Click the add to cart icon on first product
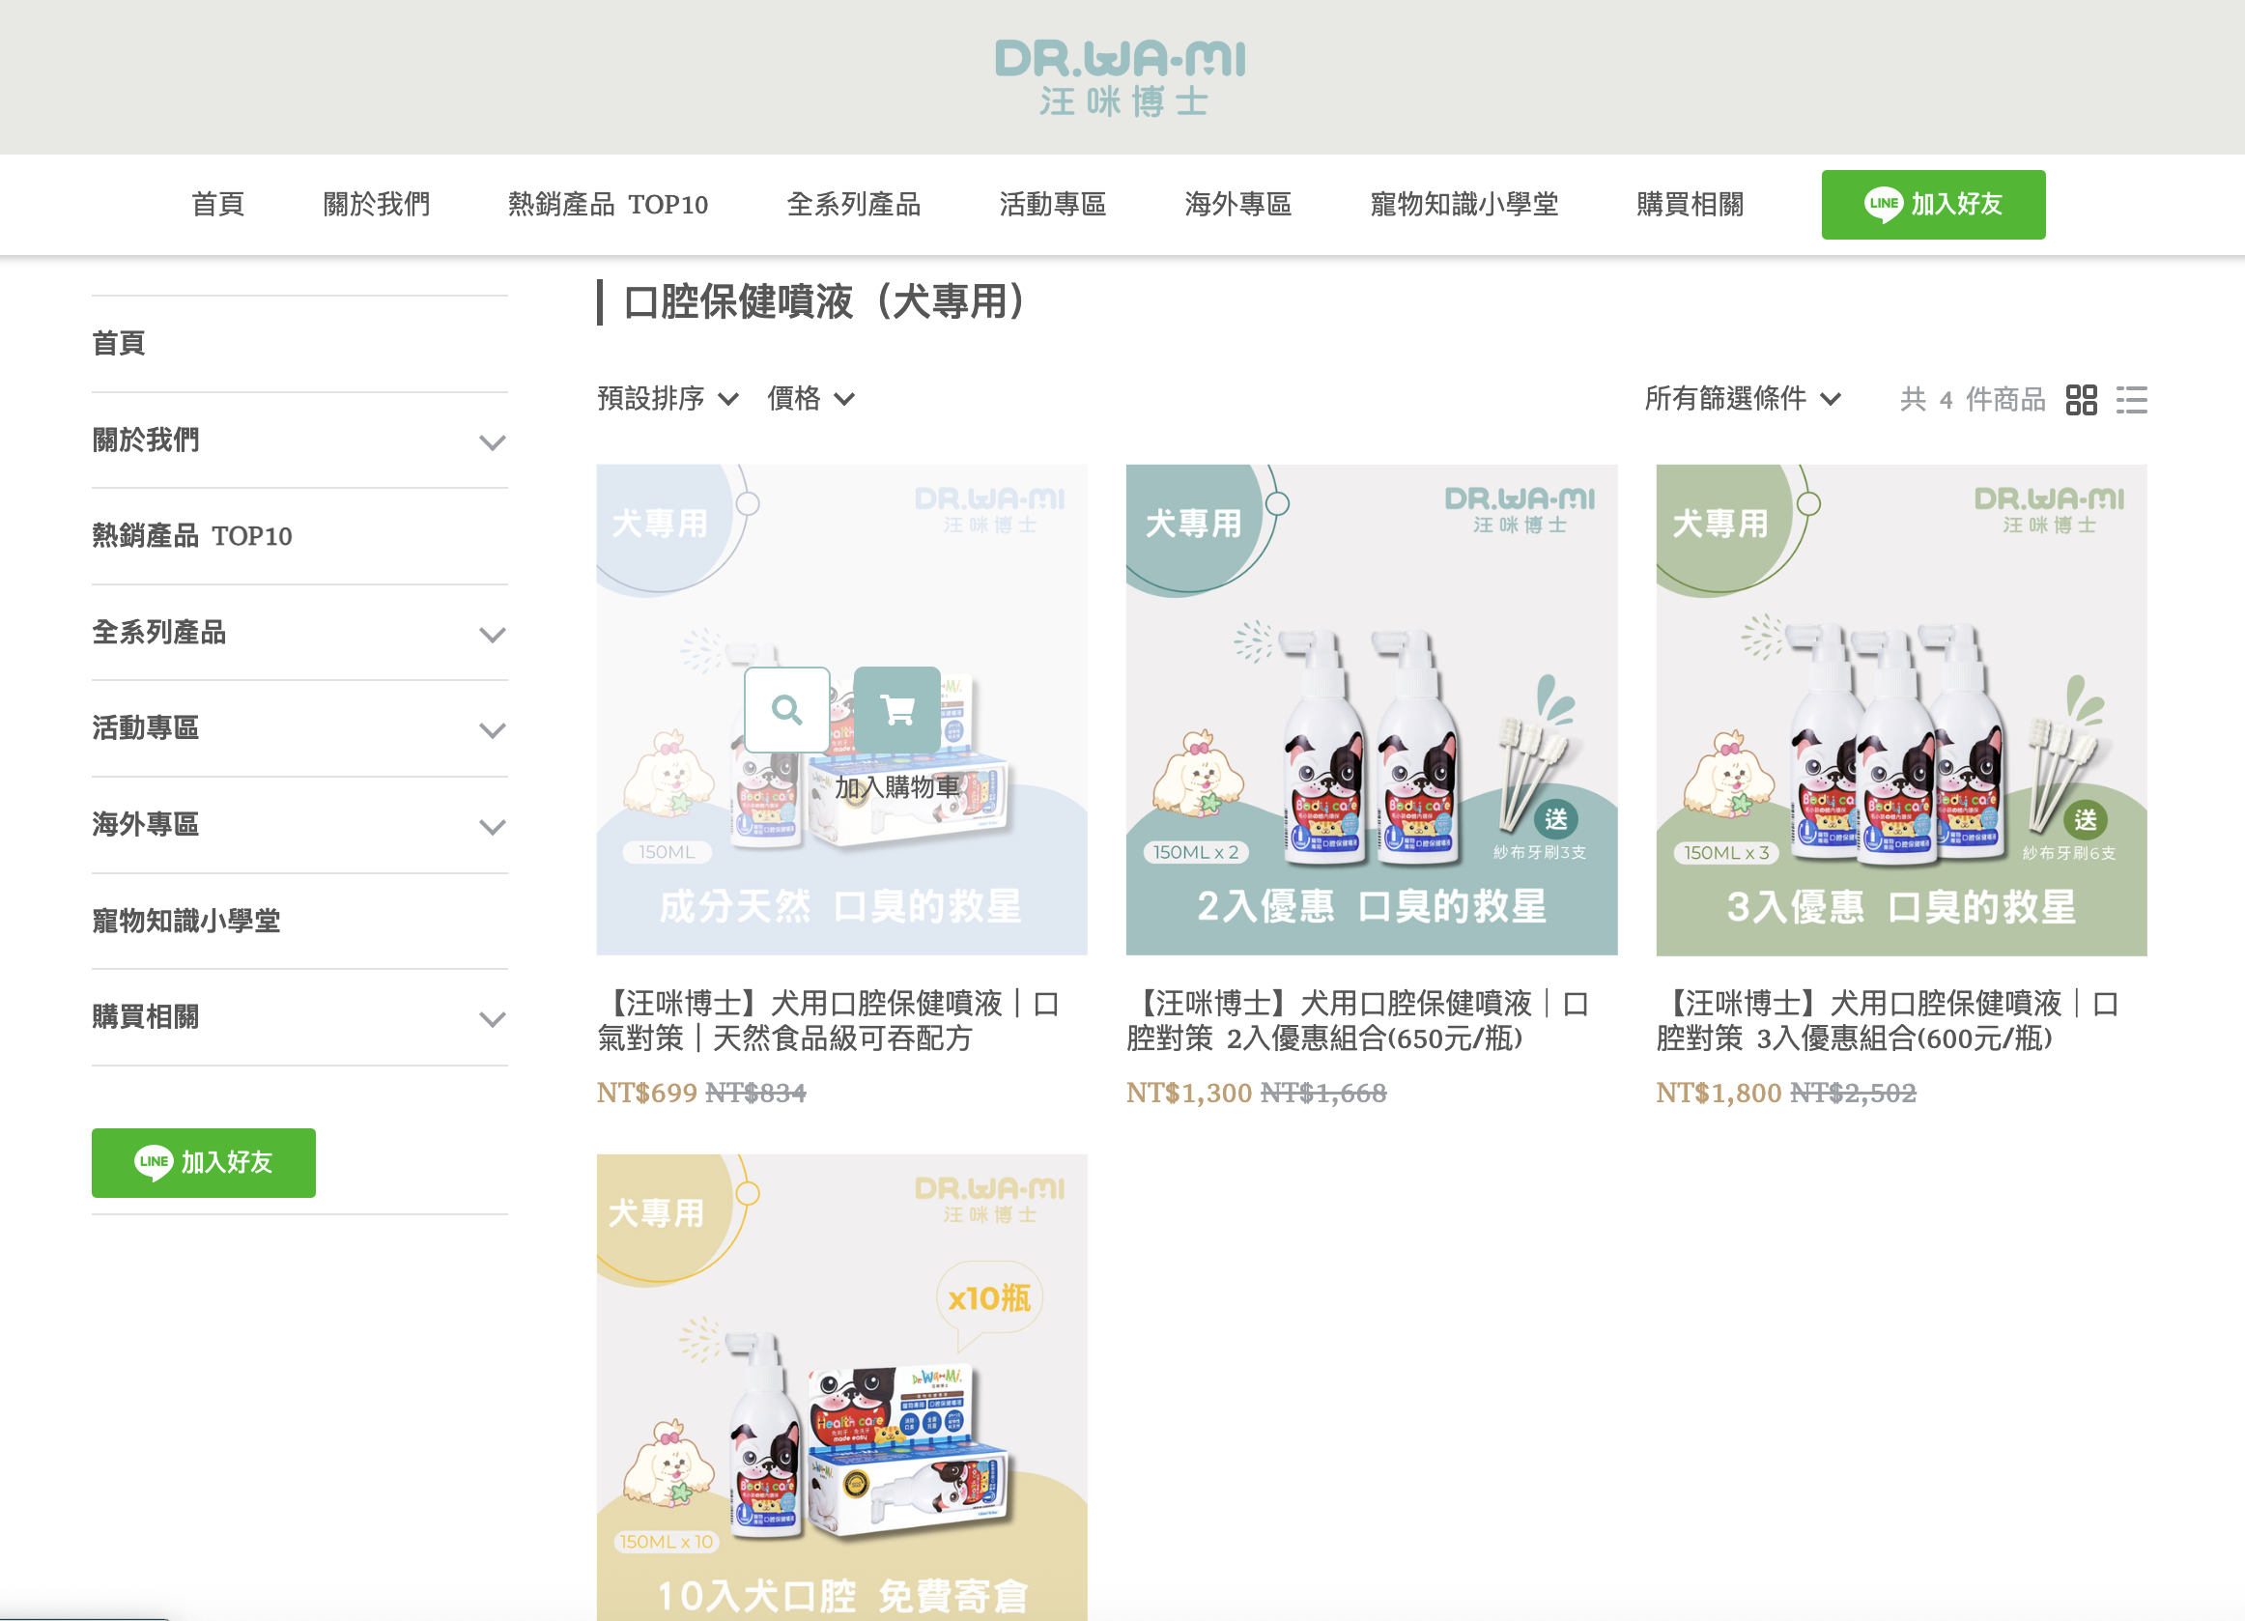The image size is (2245, 1621). 896,710
